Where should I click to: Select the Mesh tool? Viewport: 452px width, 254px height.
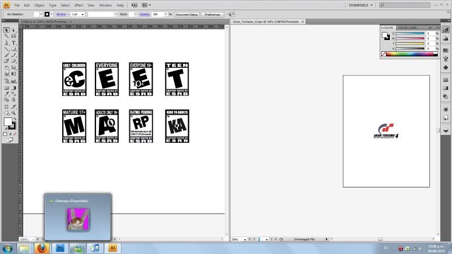[6, 88]
